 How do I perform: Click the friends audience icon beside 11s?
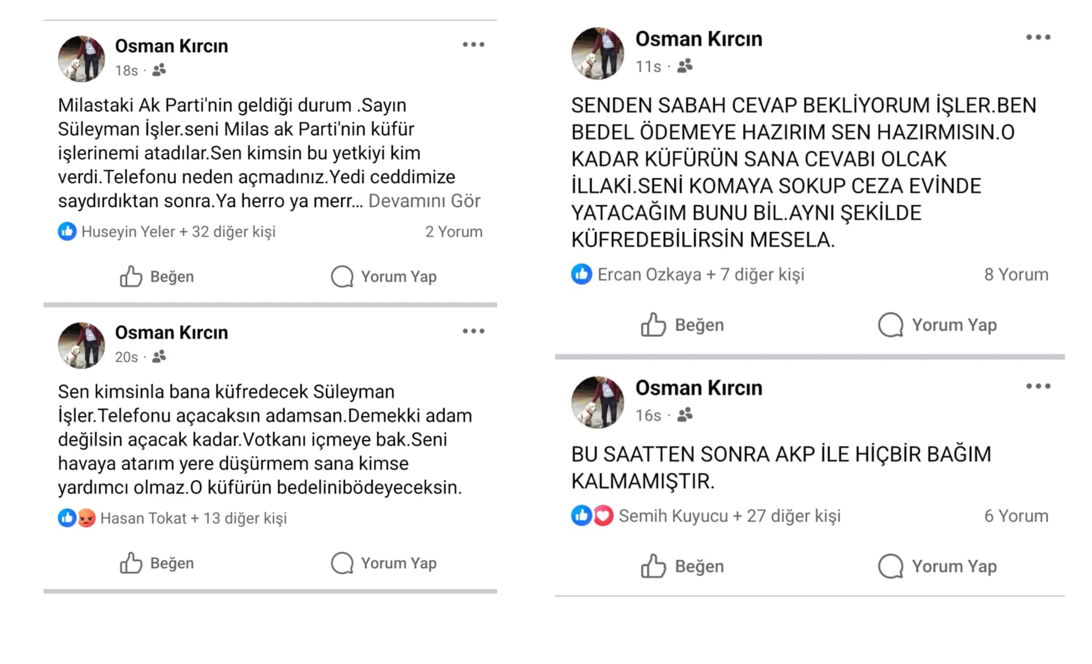coord(685,66)
